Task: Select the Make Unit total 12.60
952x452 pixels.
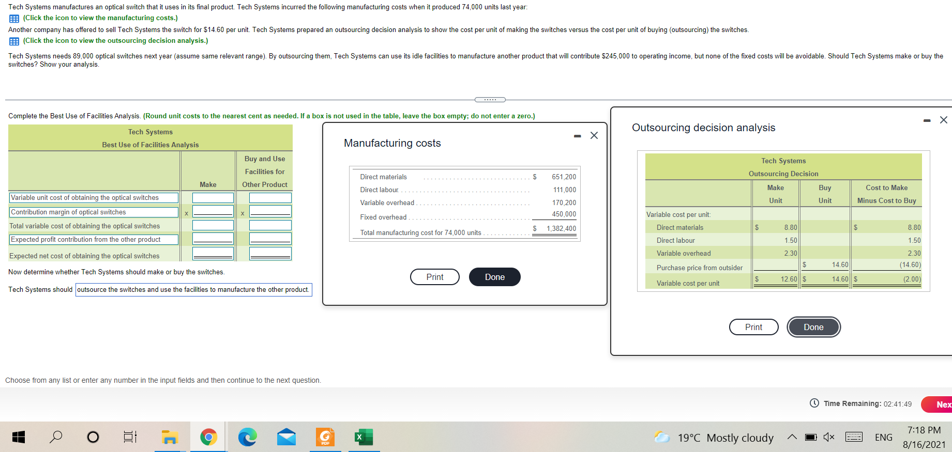Action: tap(789, 279)
